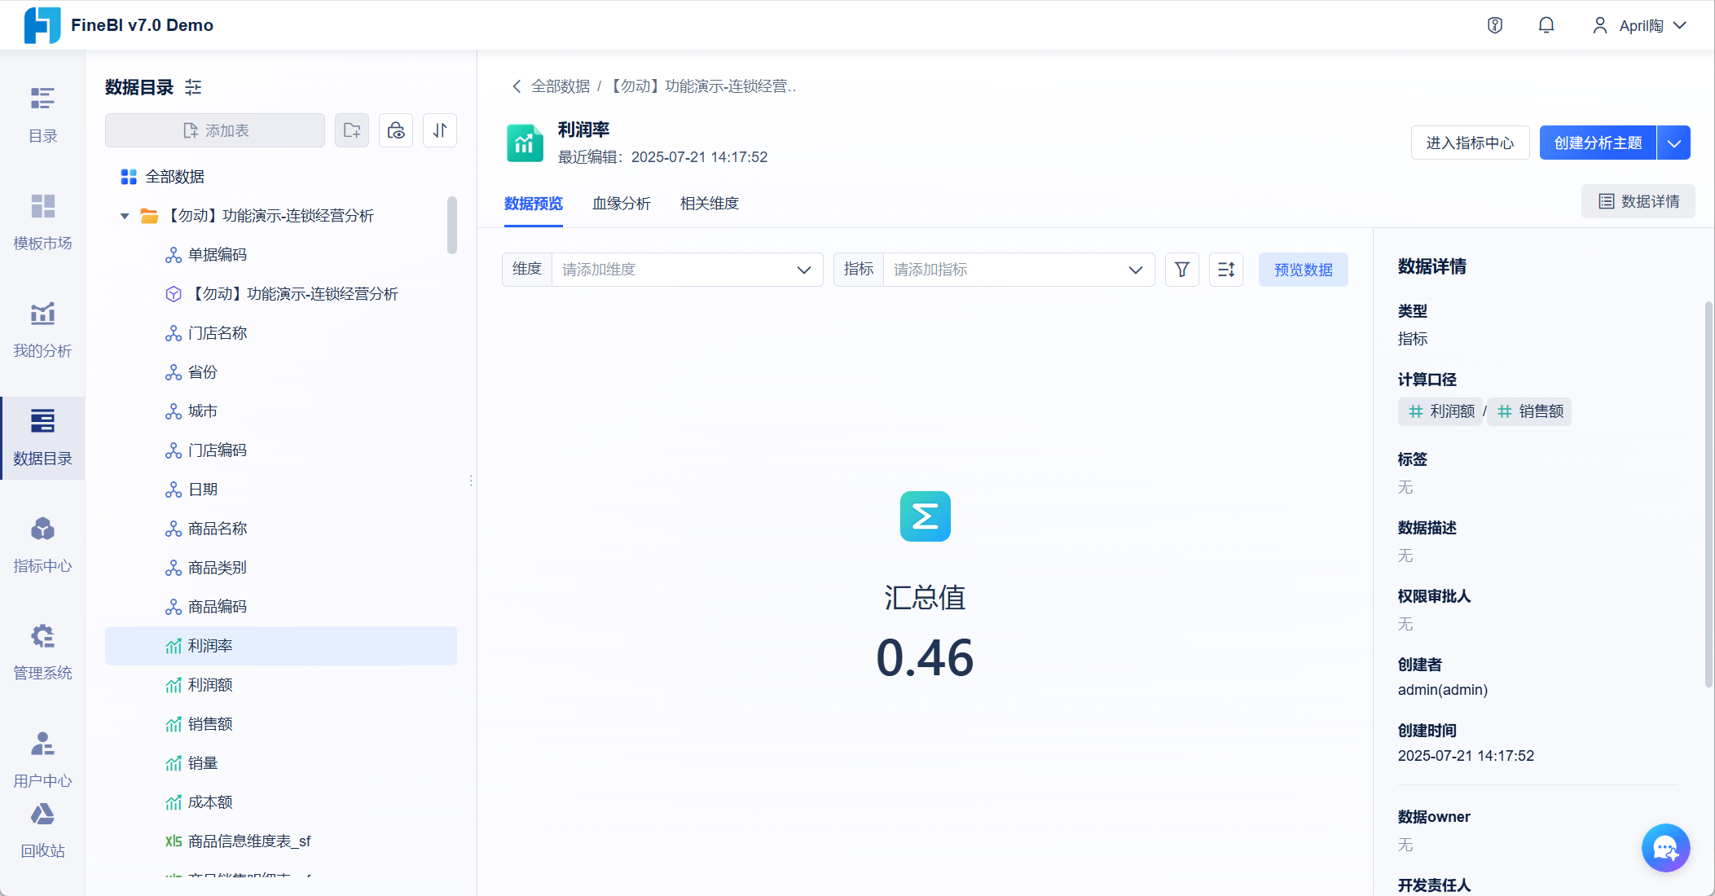Switch to the 血缘分析 tab
Screen dimensions: 1715x896
621,204
